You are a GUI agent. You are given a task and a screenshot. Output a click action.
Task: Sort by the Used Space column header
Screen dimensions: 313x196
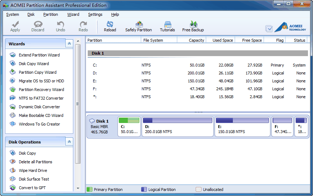pos(220,40)
